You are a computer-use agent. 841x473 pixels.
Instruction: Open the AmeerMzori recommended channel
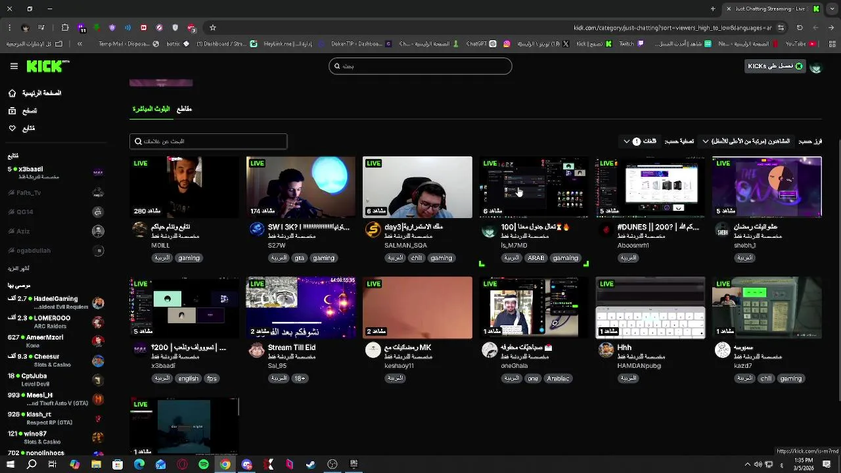point(56,342)
